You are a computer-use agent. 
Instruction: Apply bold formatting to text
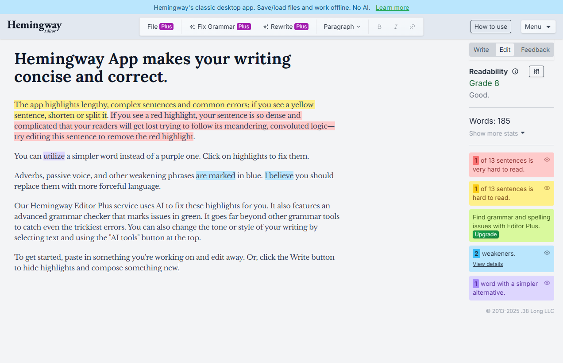coord(379,27)
